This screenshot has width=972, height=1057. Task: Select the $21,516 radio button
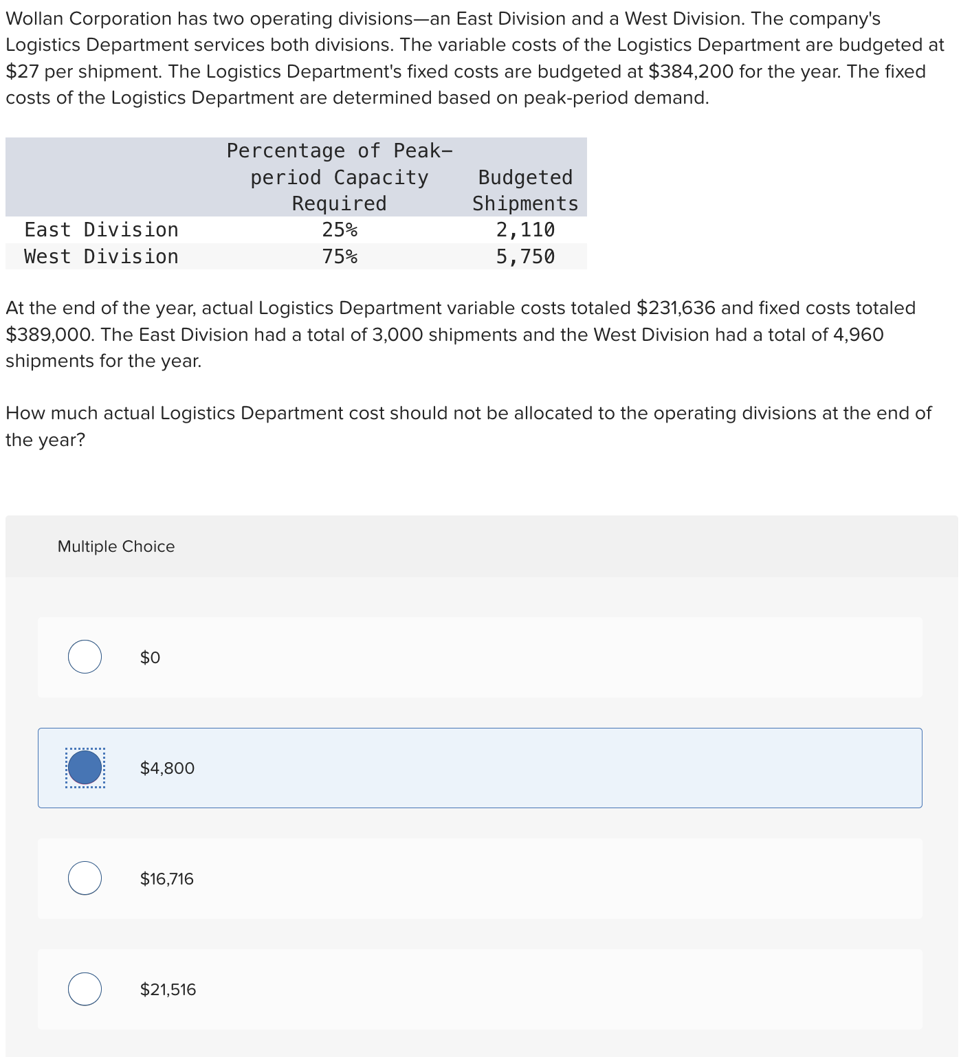pos(84,989)
